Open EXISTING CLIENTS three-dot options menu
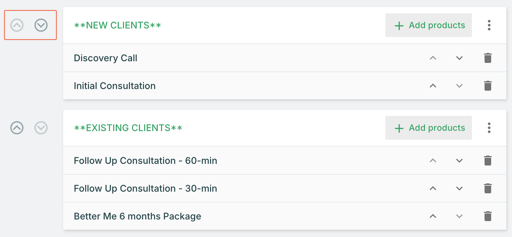Viewport: 512px width, 237px height. click(489, 128)
